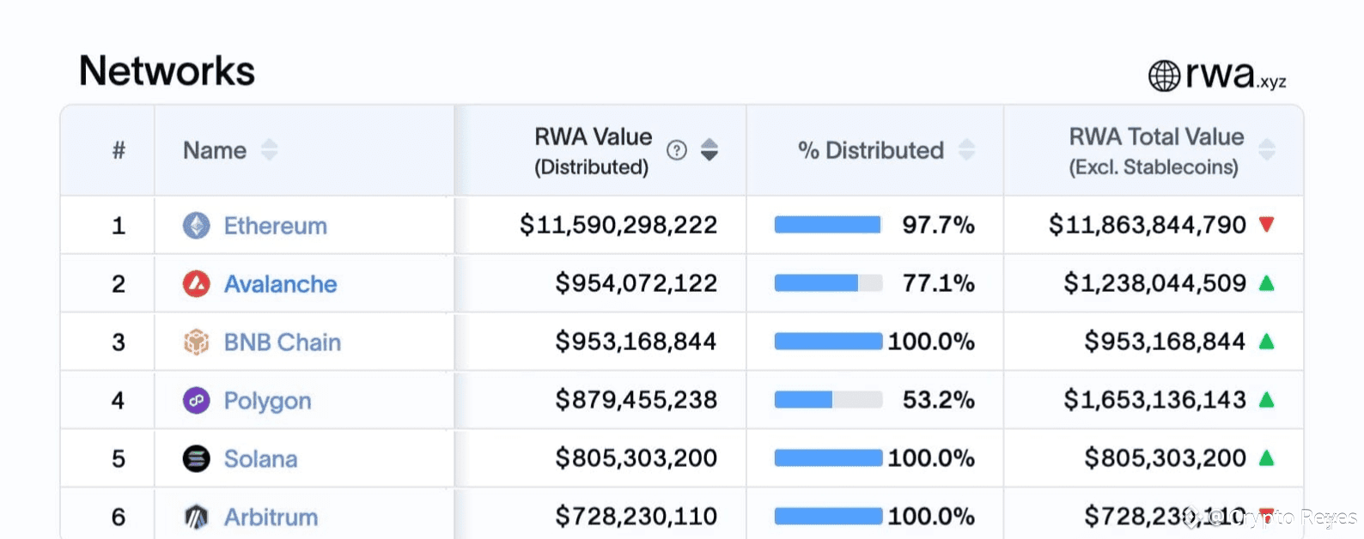Click the Arbitrum logo icon
The image size is (1364, 539).
(x=197, y=517)
